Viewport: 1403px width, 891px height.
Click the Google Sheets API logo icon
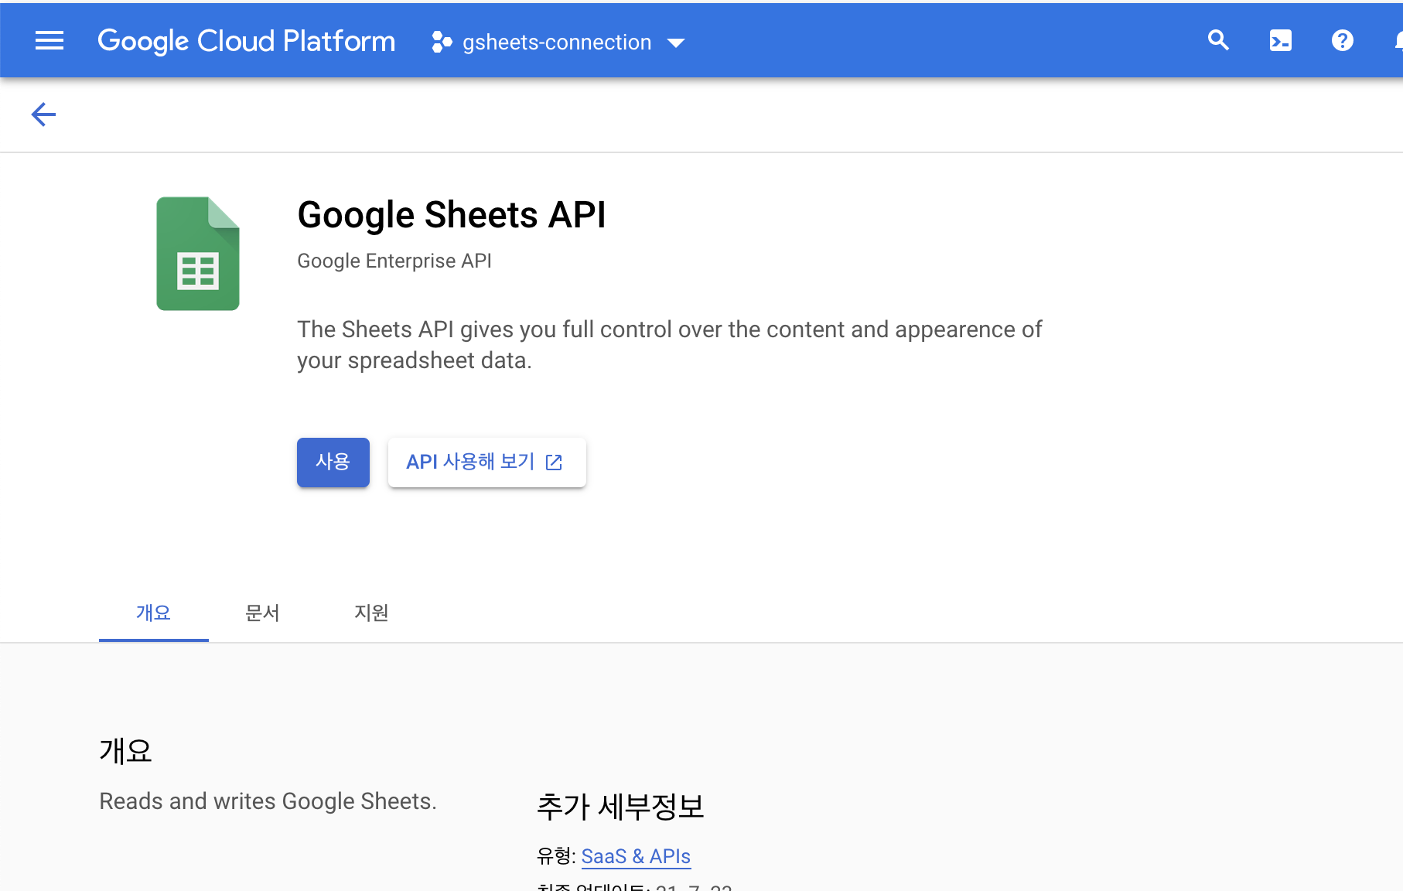(198, 253)
